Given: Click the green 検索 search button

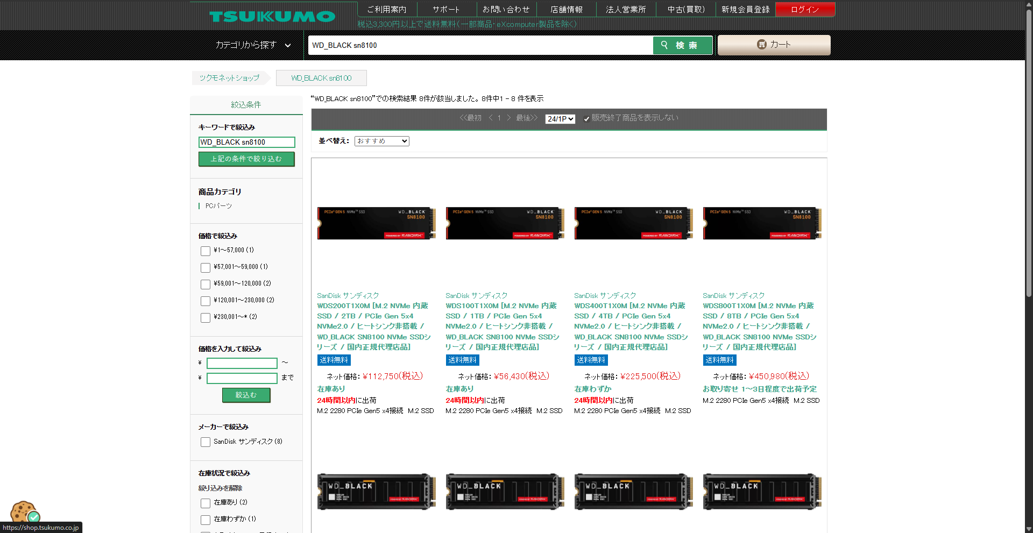Looking at the screenshot, I should (x=683, y=45).
